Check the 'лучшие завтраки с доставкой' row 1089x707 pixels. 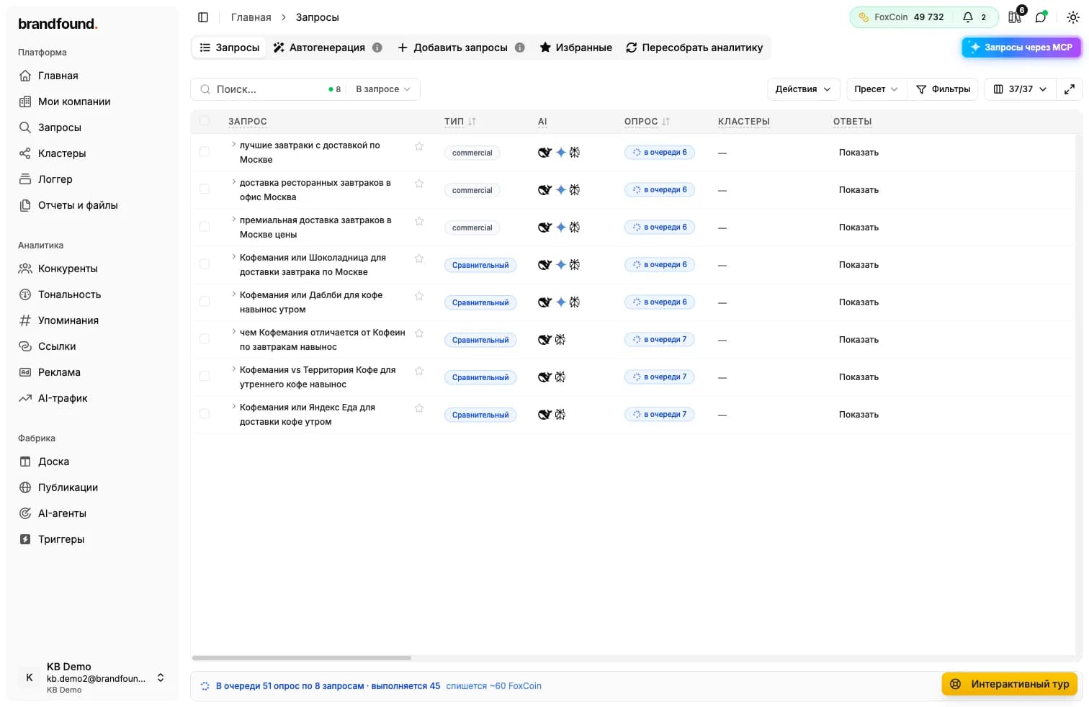tap(205, 152)
